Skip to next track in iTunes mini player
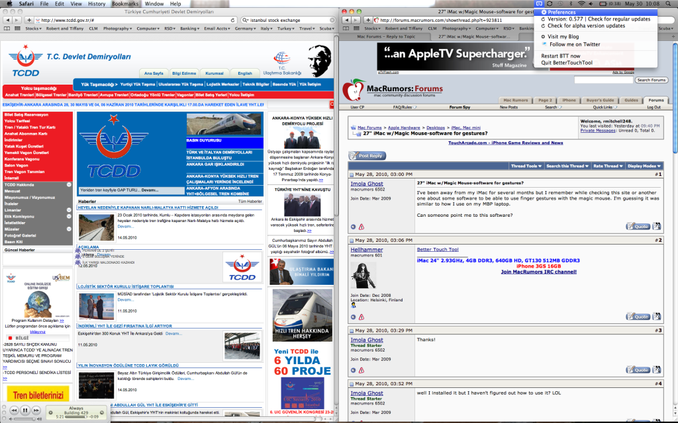The image size is (678, 423). pyautogui.click(x=36, y=410)
